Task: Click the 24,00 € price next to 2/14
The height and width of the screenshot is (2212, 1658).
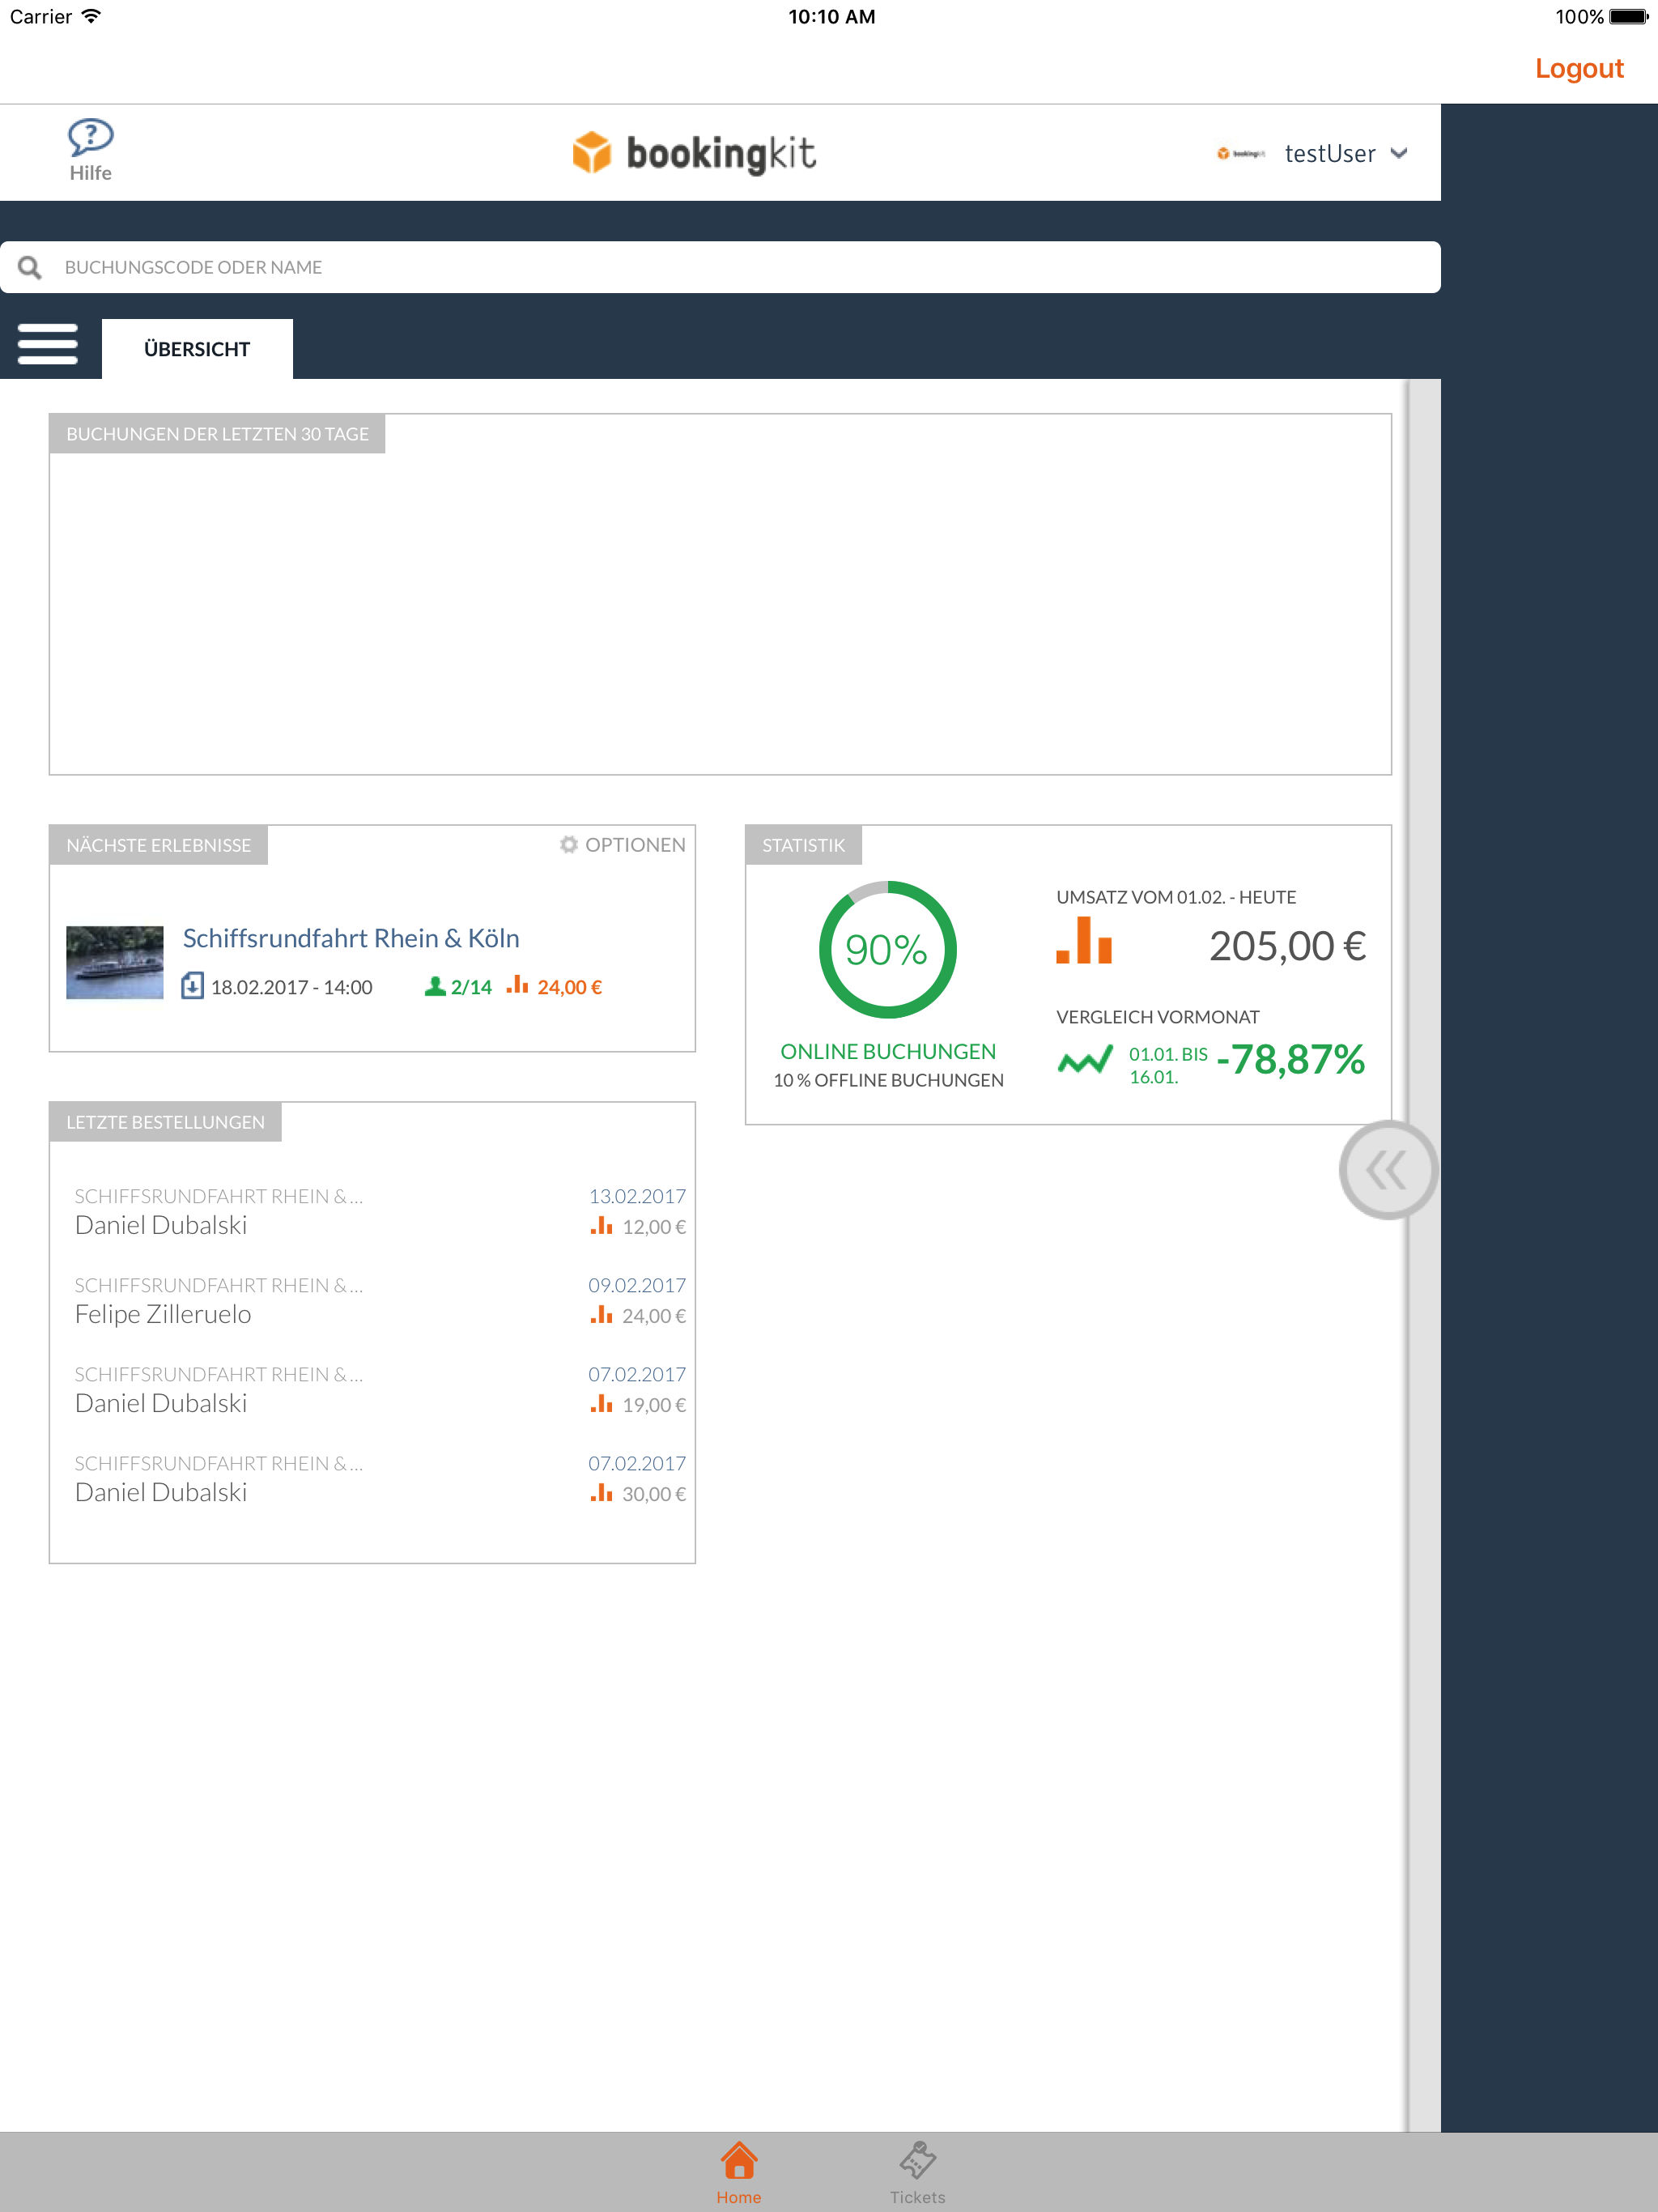Action: 569,987
